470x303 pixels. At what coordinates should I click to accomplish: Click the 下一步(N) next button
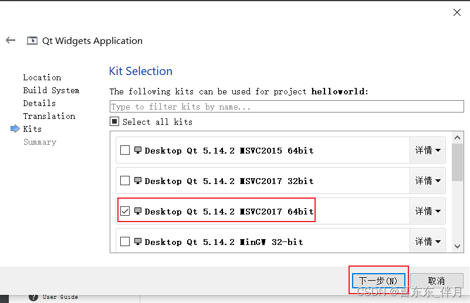point(378,281)
